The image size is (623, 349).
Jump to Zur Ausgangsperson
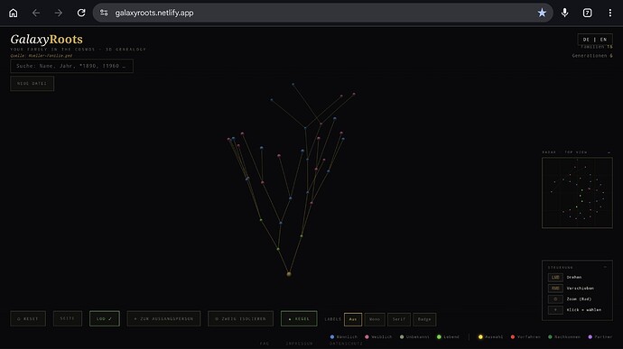click(163, 318)
